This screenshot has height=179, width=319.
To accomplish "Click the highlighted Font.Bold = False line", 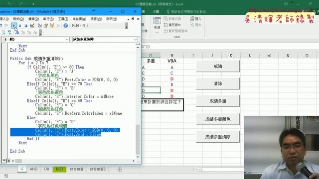I will pyautogui.click(x=68, y=134).
